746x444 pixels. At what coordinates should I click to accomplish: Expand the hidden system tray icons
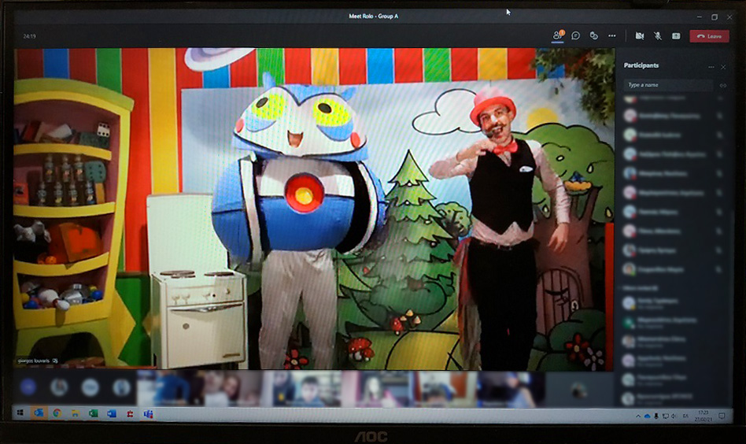[638, 416]
